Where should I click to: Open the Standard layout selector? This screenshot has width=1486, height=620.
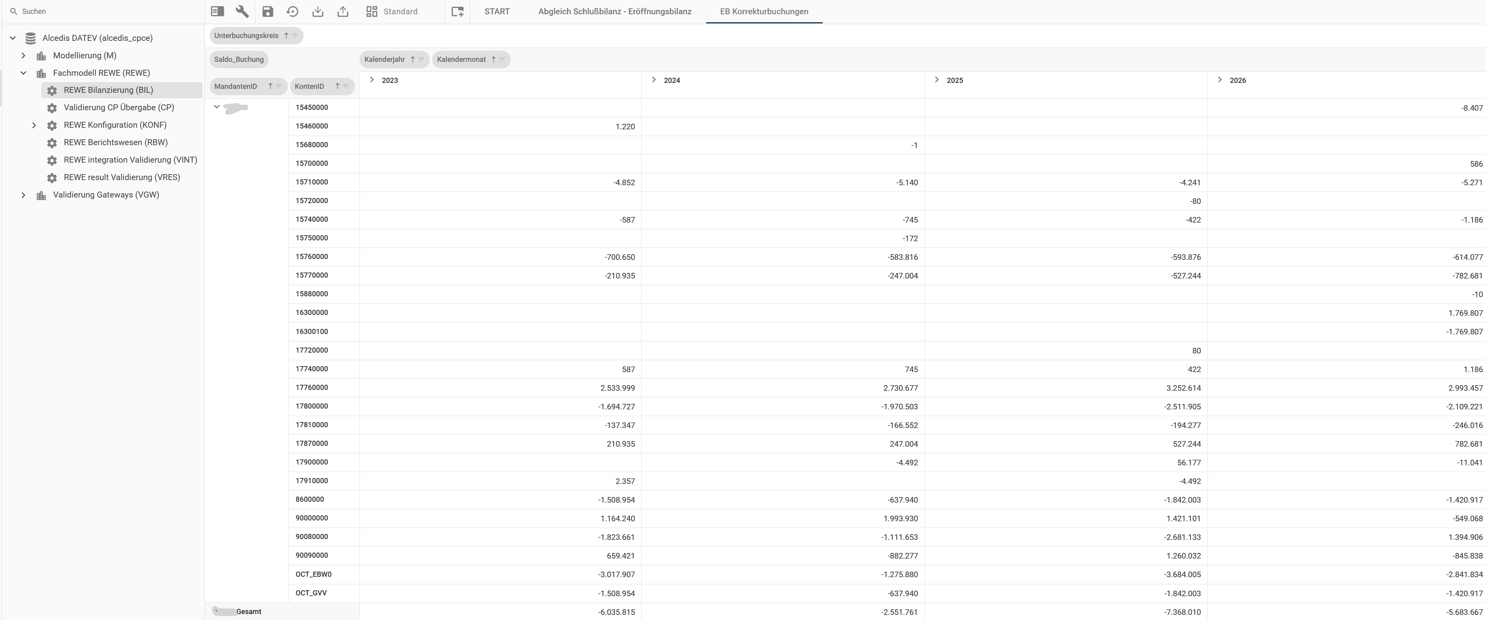point(392,12)
